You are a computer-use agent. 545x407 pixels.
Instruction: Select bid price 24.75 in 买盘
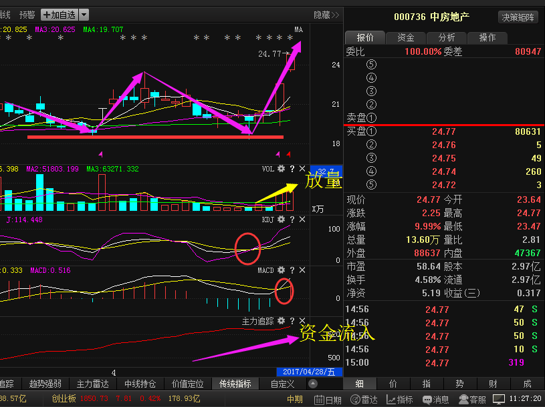tap(444, 158)
